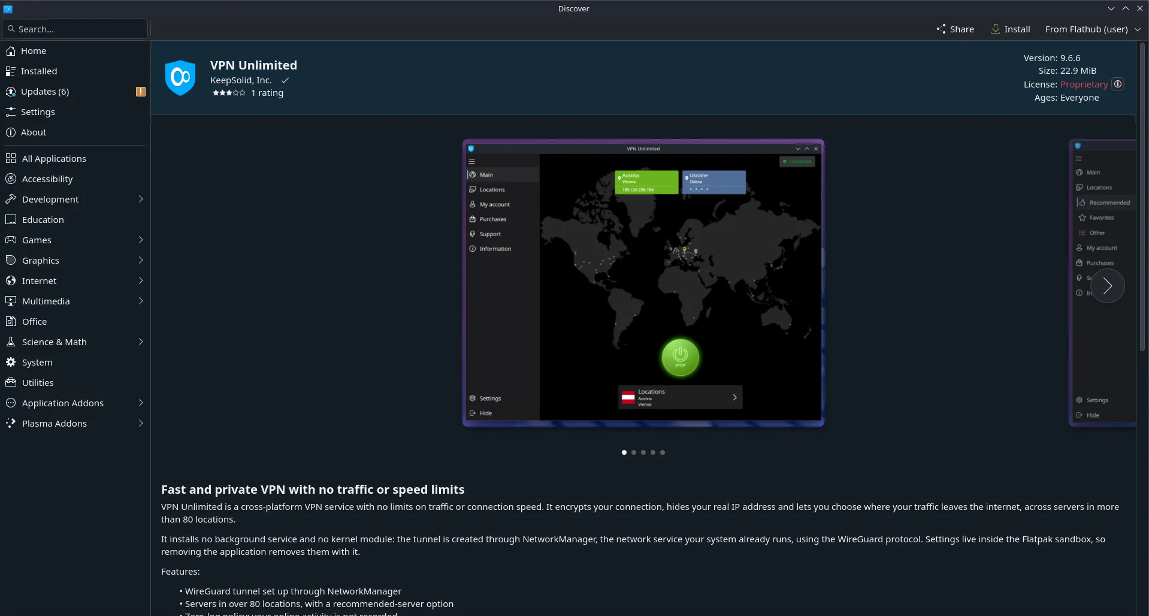Viewport: 1149px width, 616px height.
Task: Click the Plasma Addons icon
Action: pos(11,423)
